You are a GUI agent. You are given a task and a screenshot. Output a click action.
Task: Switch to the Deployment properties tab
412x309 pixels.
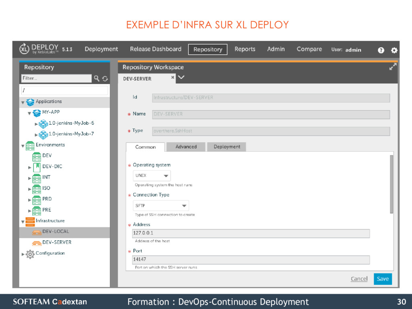pyautogui.click(x=227, y=146)
